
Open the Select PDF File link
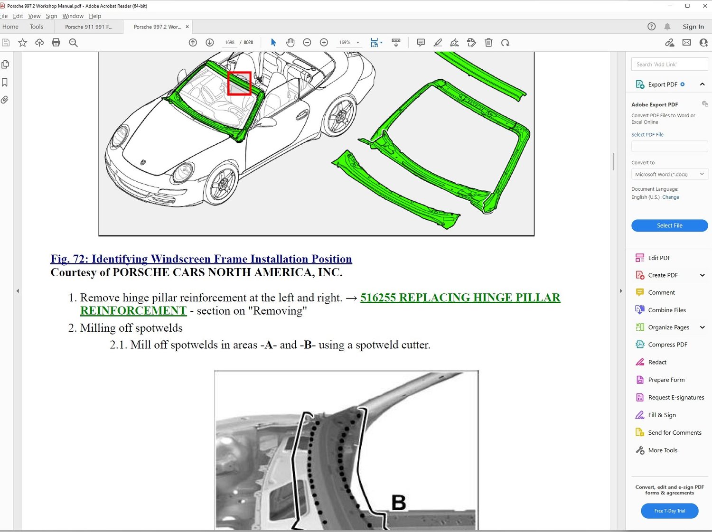[x=647, y=135]
